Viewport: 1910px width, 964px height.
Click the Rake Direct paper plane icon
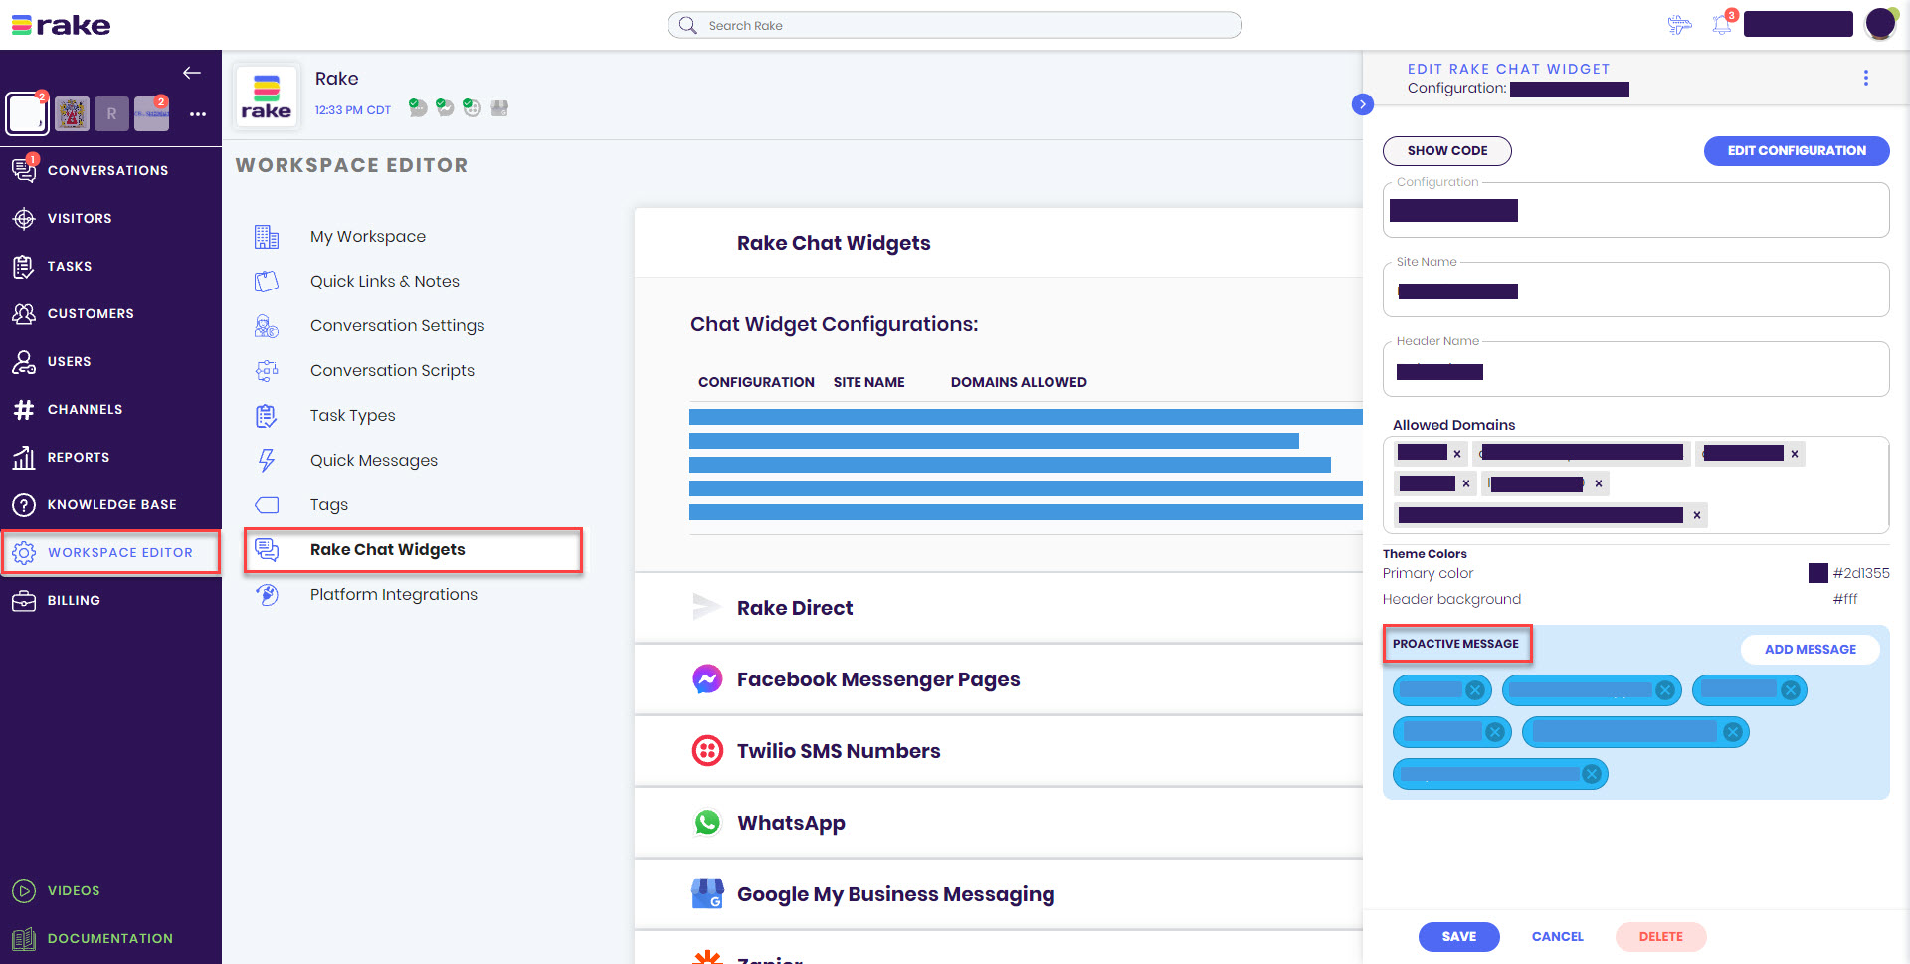707,607
